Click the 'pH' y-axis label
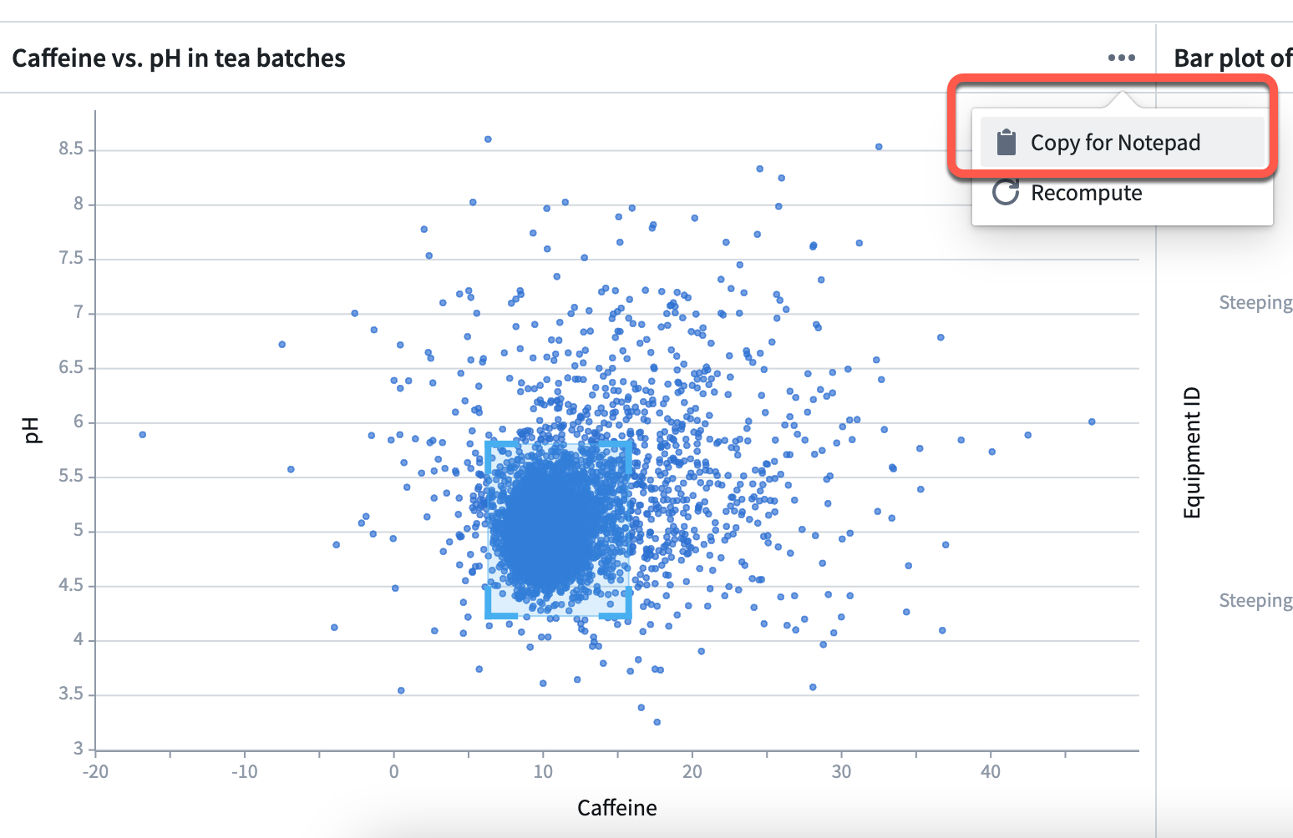The height and width of the screenshot is (838, 1293). (32, 431)
